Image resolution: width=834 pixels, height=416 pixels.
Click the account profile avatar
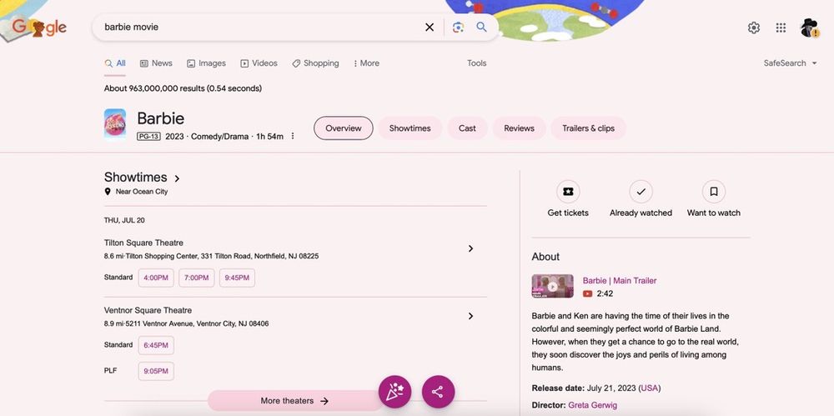point(809,28)
